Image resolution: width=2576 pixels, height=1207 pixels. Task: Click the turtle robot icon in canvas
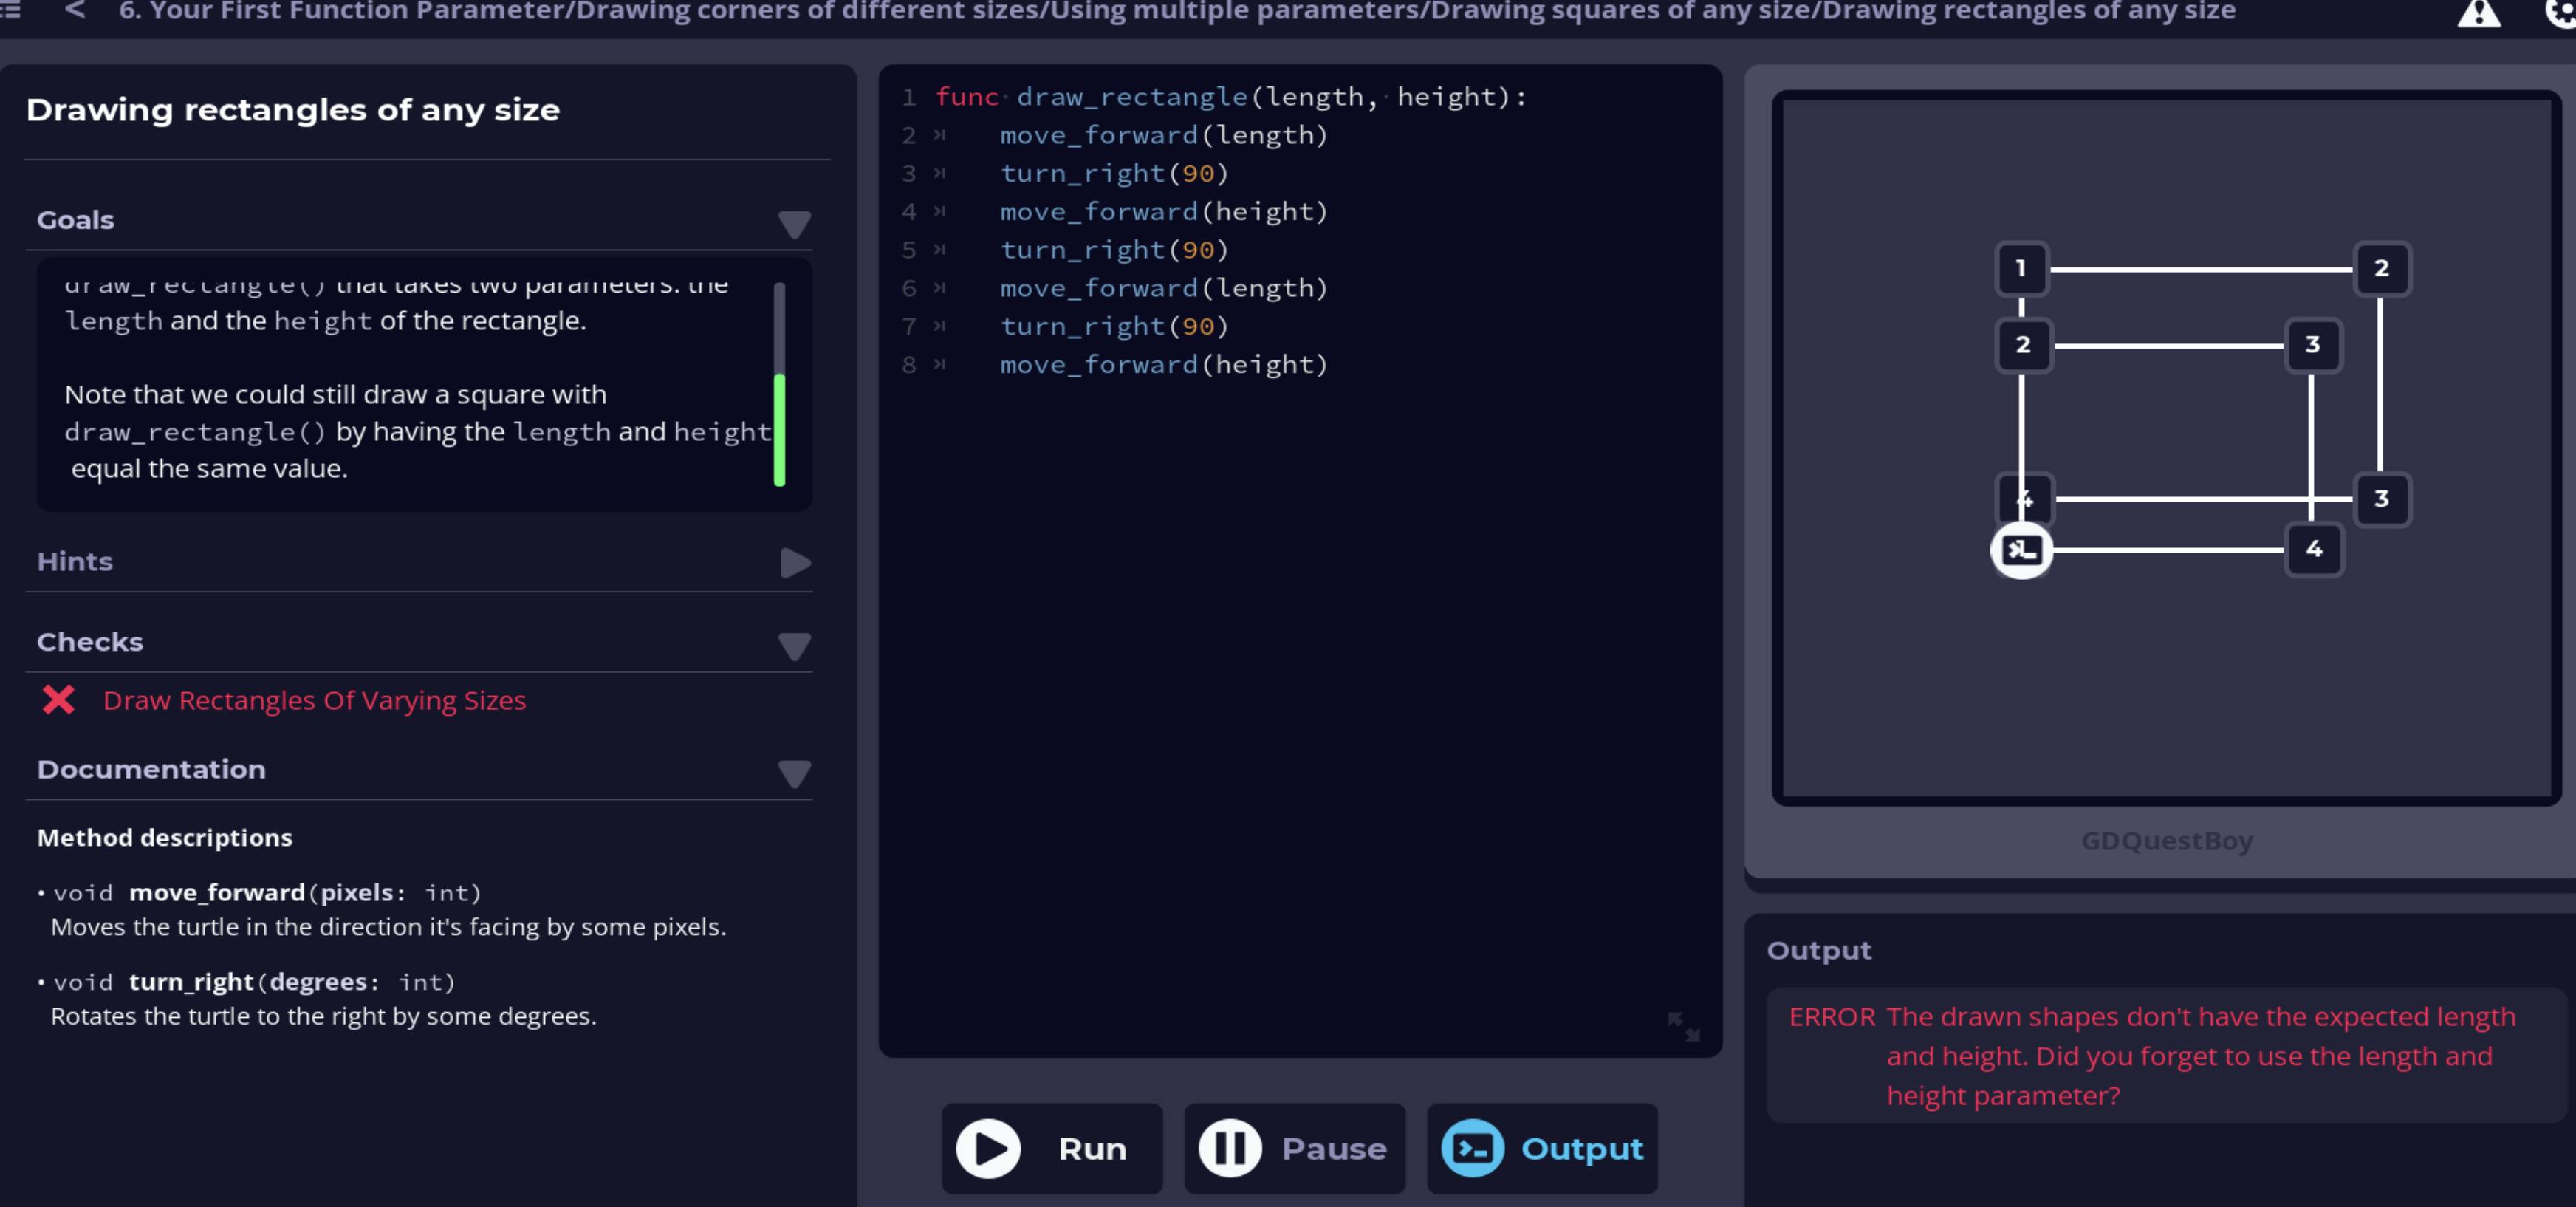pyautogui.click(x=2021, y=549)
